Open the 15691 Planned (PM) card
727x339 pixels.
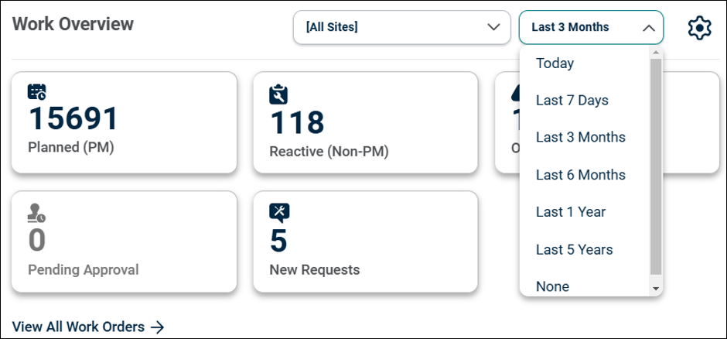click(124, 122)
